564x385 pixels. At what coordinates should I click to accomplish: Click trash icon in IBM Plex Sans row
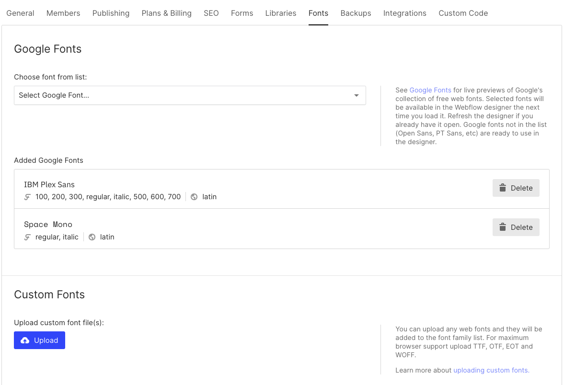[503, 188]
